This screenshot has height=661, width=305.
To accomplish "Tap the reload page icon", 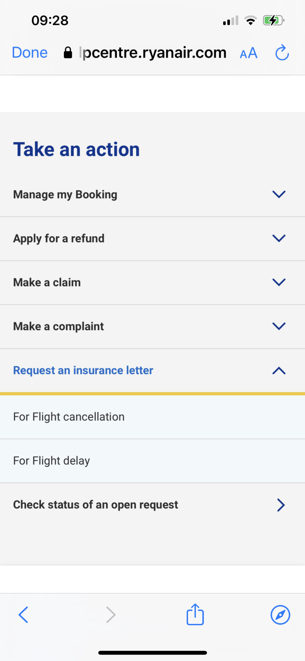I will (282, 53).
